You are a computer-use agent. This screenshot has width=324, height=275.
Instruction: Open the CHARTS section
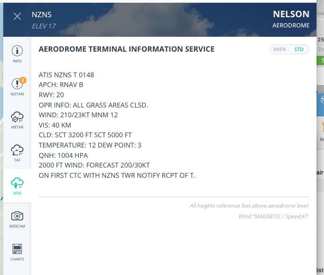click(x=17, y=252)
